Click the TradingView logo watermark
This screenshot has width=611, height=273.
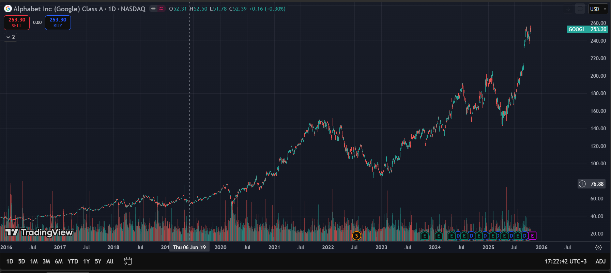point(39,232)
